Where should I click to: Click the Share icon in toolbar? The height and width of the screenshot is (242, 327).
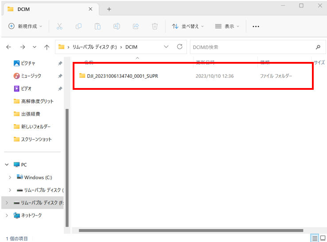136,26
